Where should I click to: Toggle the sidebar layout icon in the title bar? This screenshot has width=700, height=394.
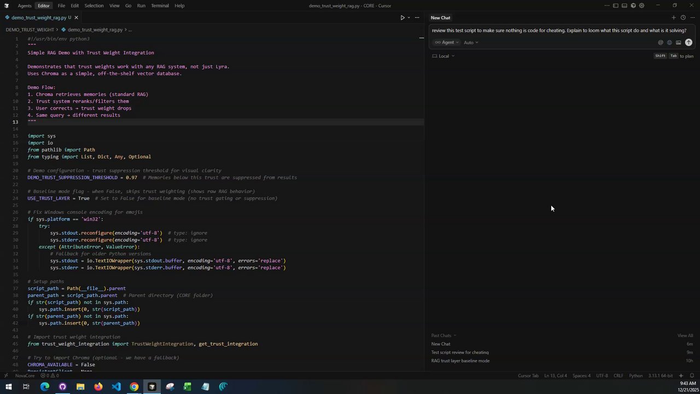pos(616,5)
